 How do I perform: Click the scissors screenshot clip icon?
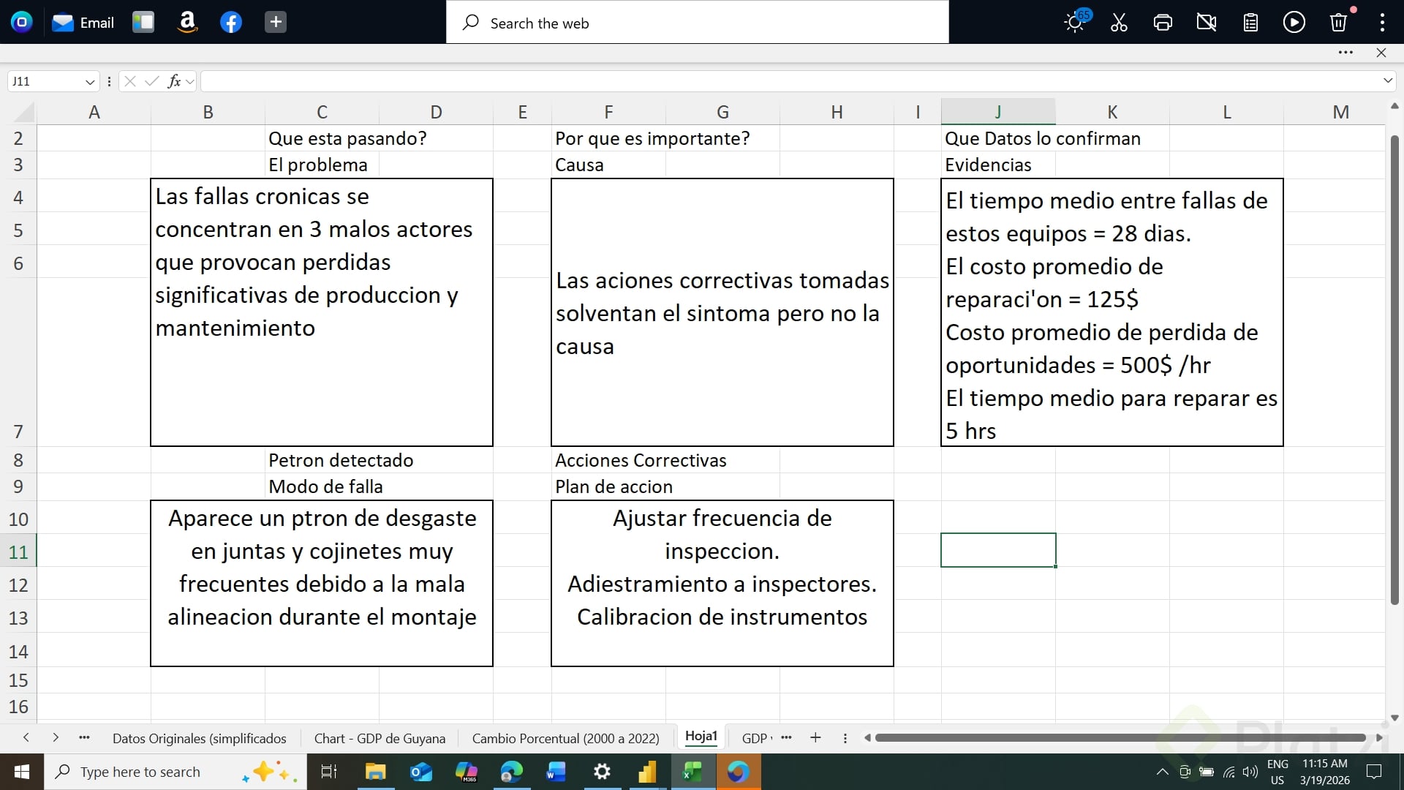1119,23
